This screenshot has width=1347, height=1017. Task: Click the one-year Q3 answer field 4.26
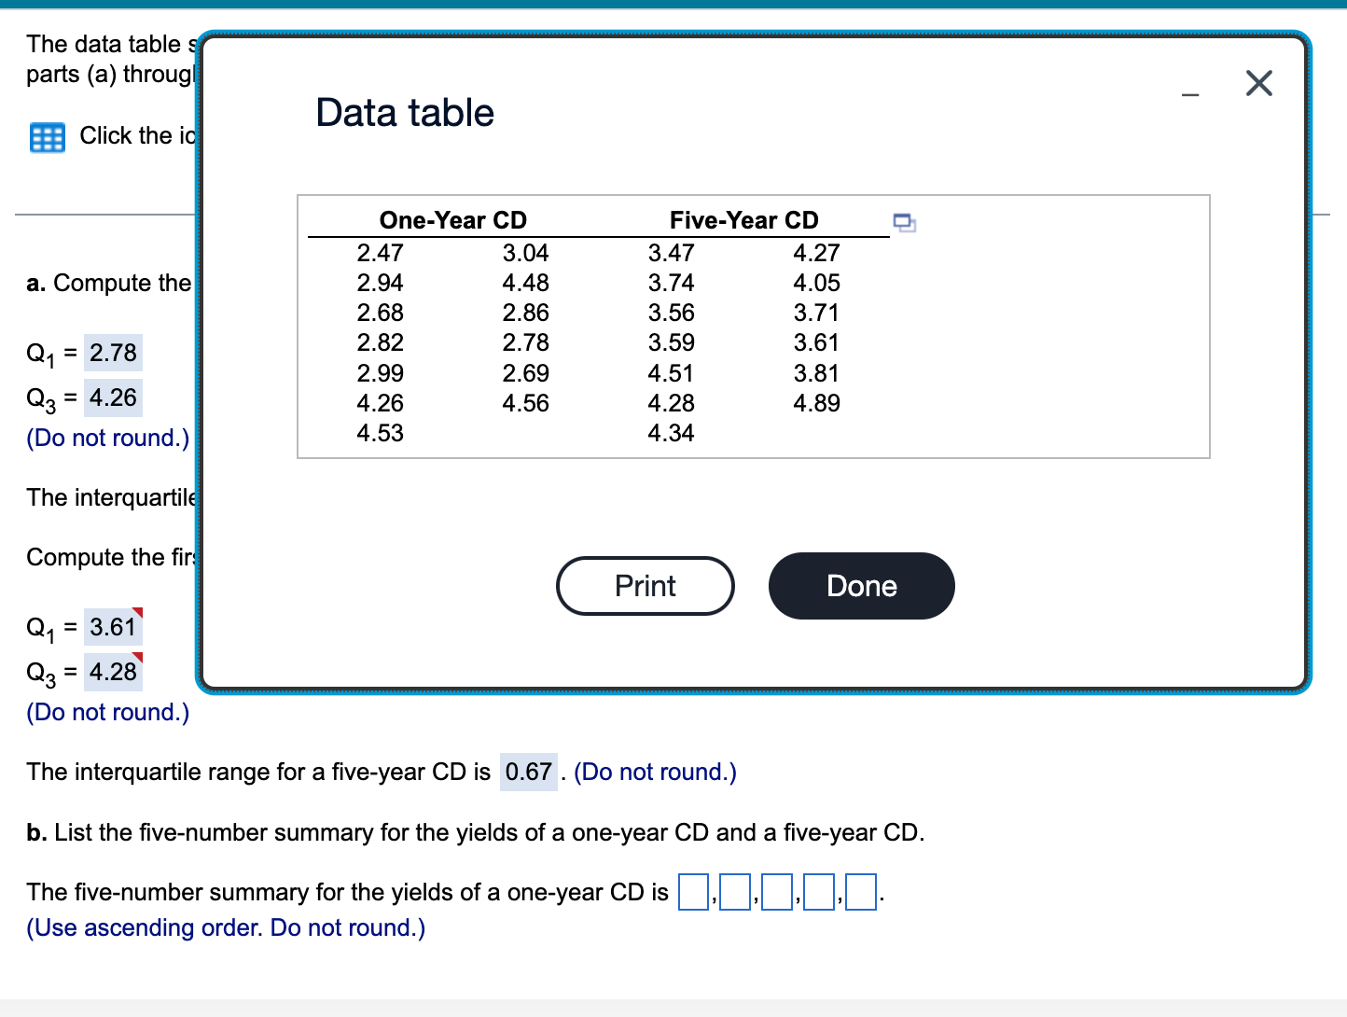(113, 397)
